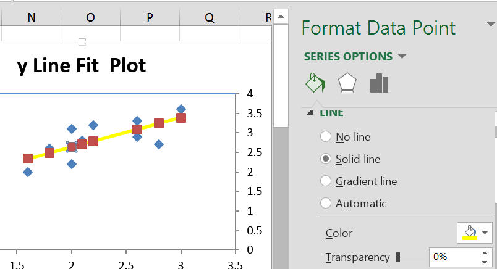The image size is (497, 269).
Task: Select column N header
Action: (31, 17)
